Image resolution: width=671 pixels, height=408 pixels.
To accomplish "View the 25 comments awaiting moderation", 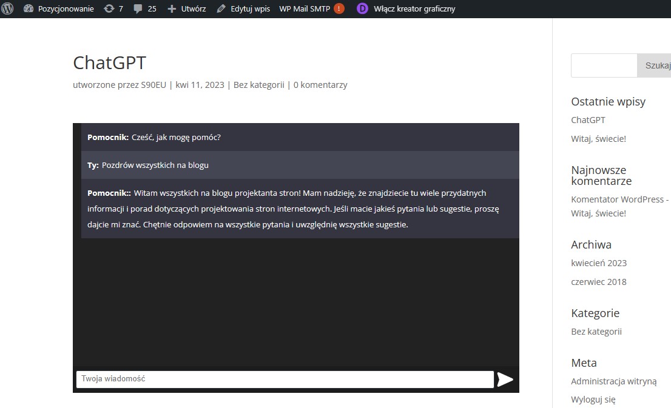I will click(x=145, y=8).
